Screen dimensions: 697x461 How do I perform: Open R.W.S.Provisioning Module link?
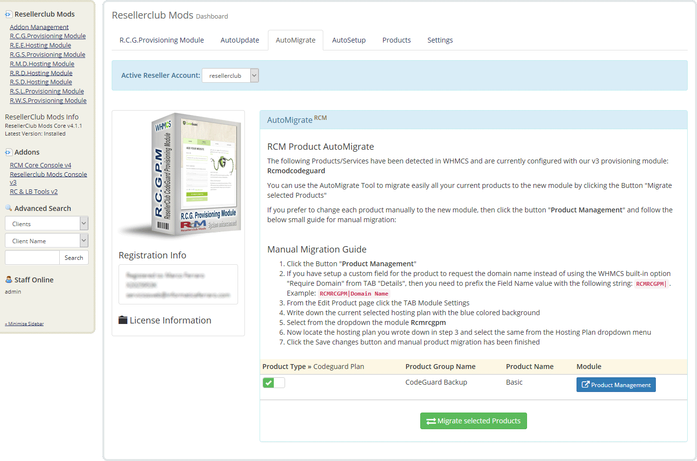pyautogui.click(x=48, y=101)
